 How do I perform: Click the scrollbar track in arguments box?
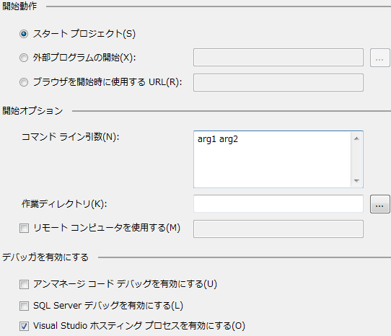(356, 159)
